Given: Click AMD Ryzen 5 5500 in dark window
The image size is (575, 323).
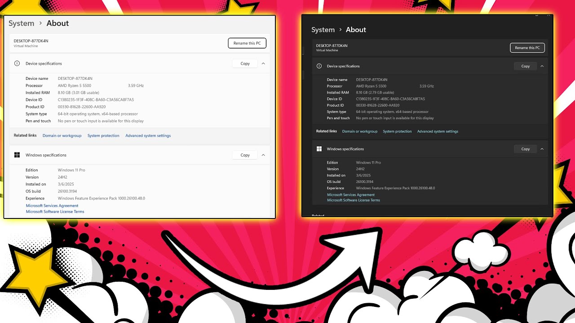Looking at the screenshot, I should [x=371, y=86].
